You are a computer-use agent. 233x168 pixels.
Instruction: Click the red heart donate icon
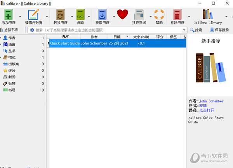122,14
